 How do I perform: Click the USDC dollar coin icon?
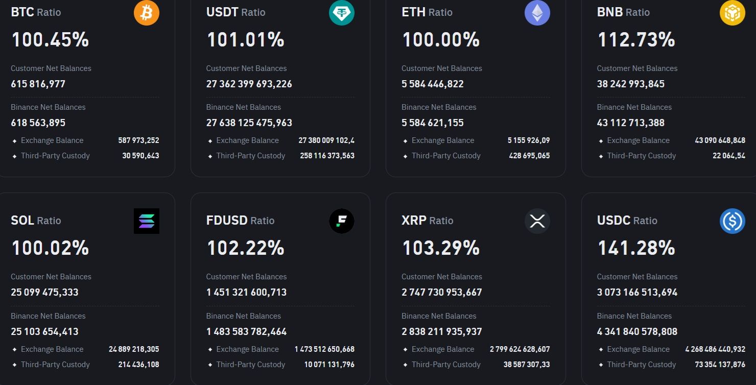(x=733, y=221)
